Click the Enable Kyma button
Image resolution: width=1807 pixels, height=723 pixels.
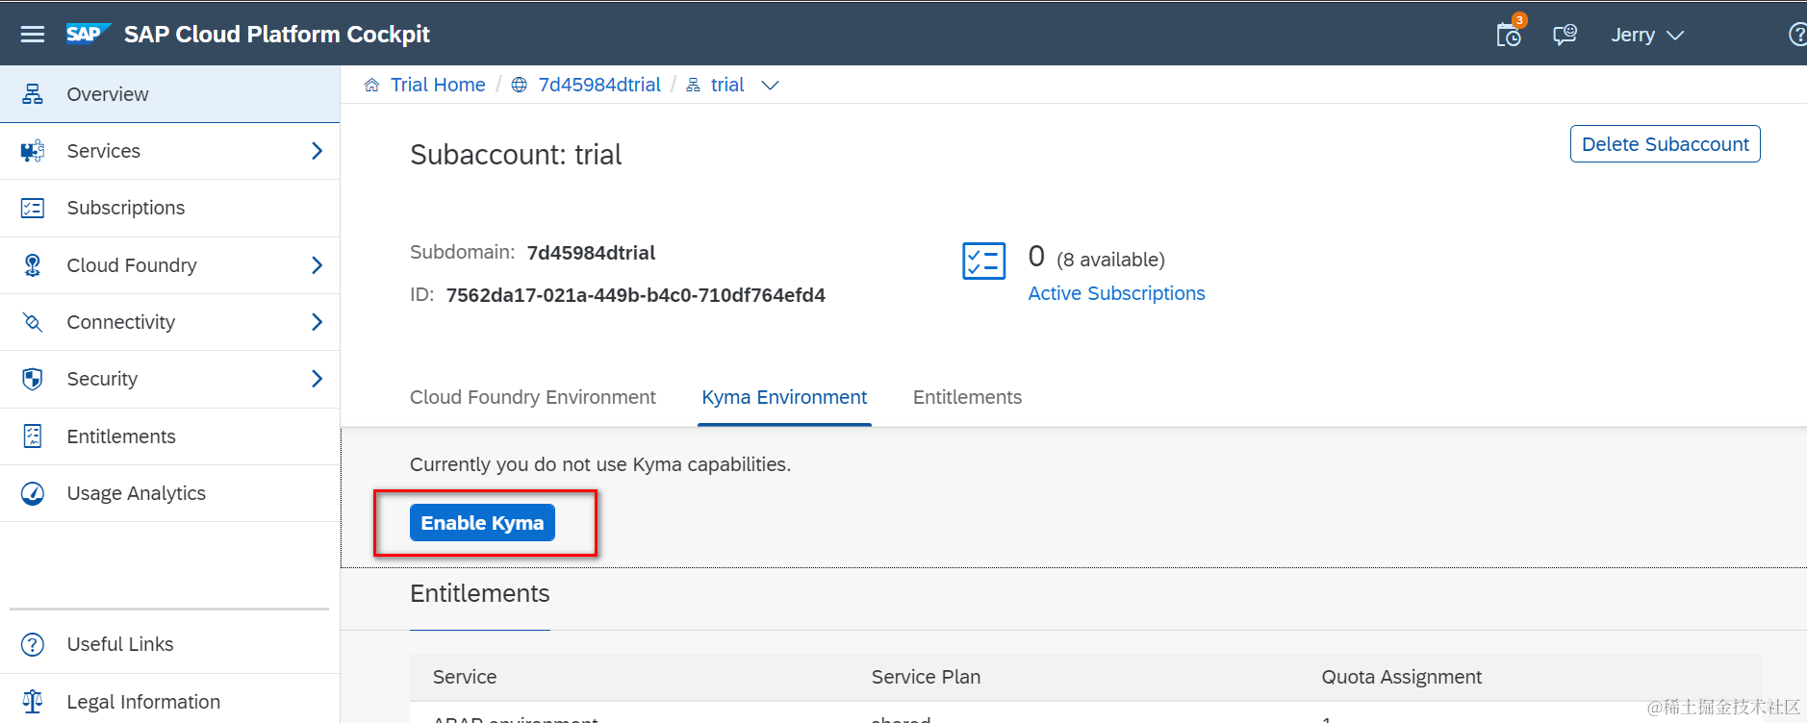click(482, 523)
